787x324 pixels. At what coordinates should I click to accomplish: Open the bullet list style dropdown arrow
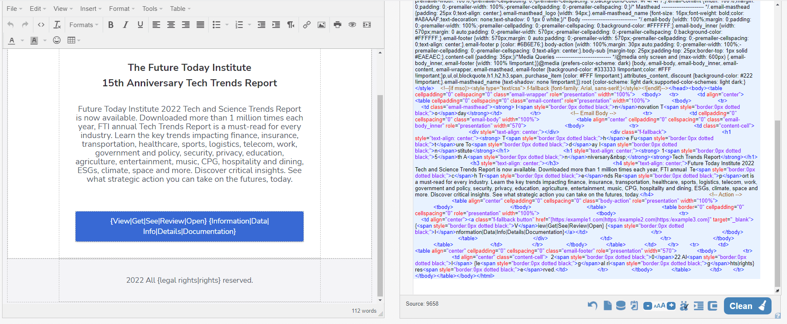tap(227, 25)
